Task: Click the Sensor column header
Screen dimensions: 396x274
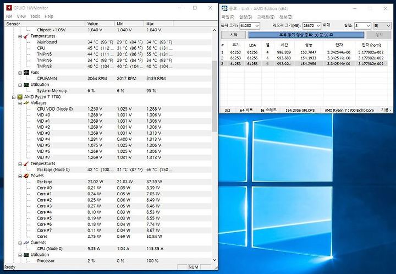Action: (x=45, y=24)
